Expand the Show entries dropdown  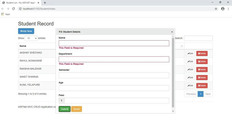[x=31, y=38]
